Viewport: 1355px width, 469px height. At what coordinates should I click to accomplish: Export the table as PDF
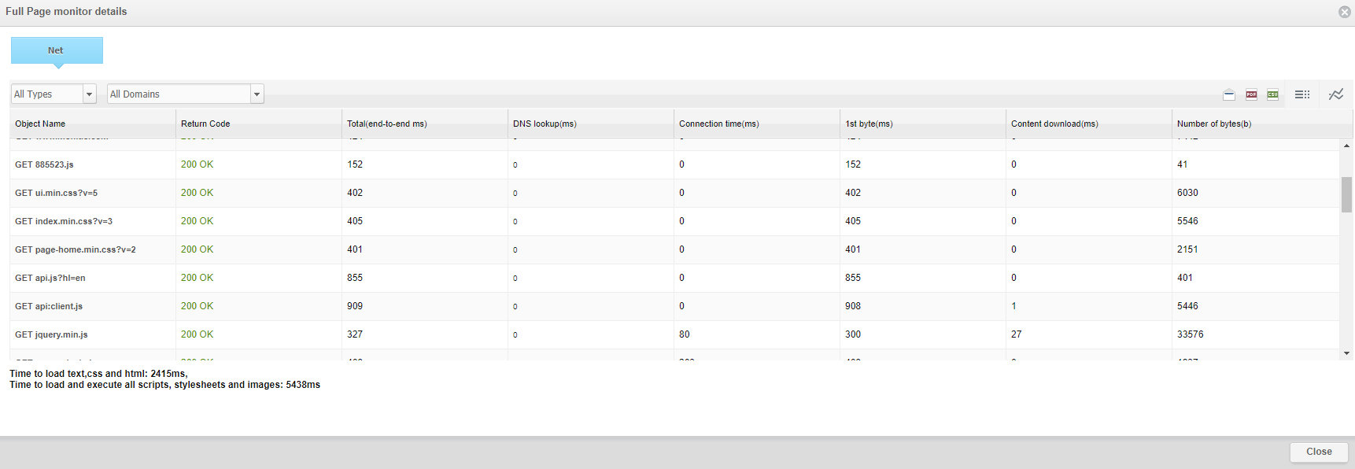[1251, 94]
